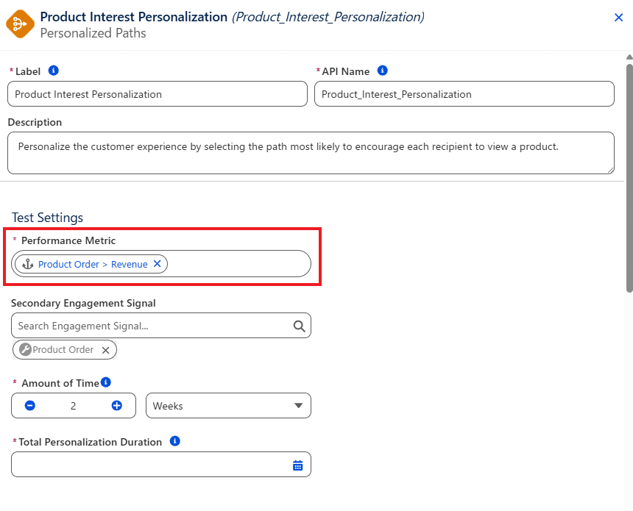The width and height of the screenshot is (633, 511).
Task: Click the info icon beside API Name
Action: (382, 71)
